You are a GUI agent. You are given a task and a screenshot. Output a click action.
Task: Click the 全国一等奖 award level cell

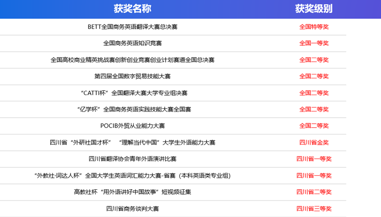coord(314,43)
